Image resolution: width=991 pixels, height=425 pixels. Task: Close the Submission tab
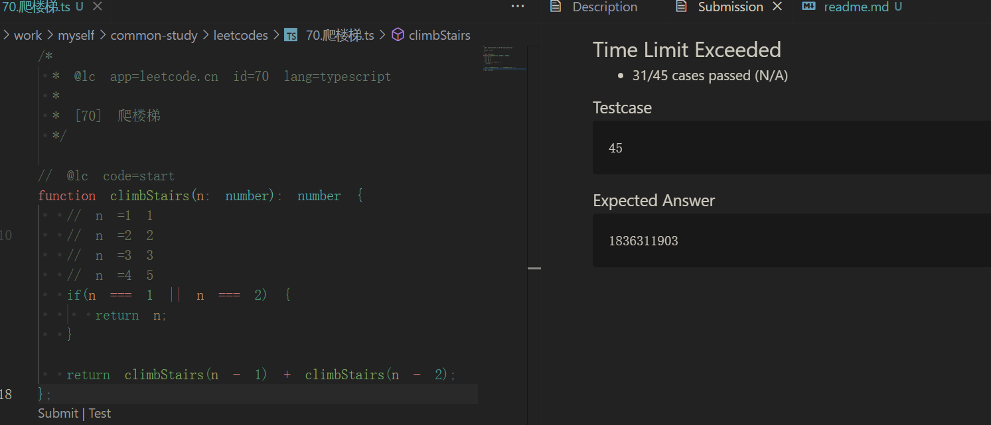click(x=778, y=7)
